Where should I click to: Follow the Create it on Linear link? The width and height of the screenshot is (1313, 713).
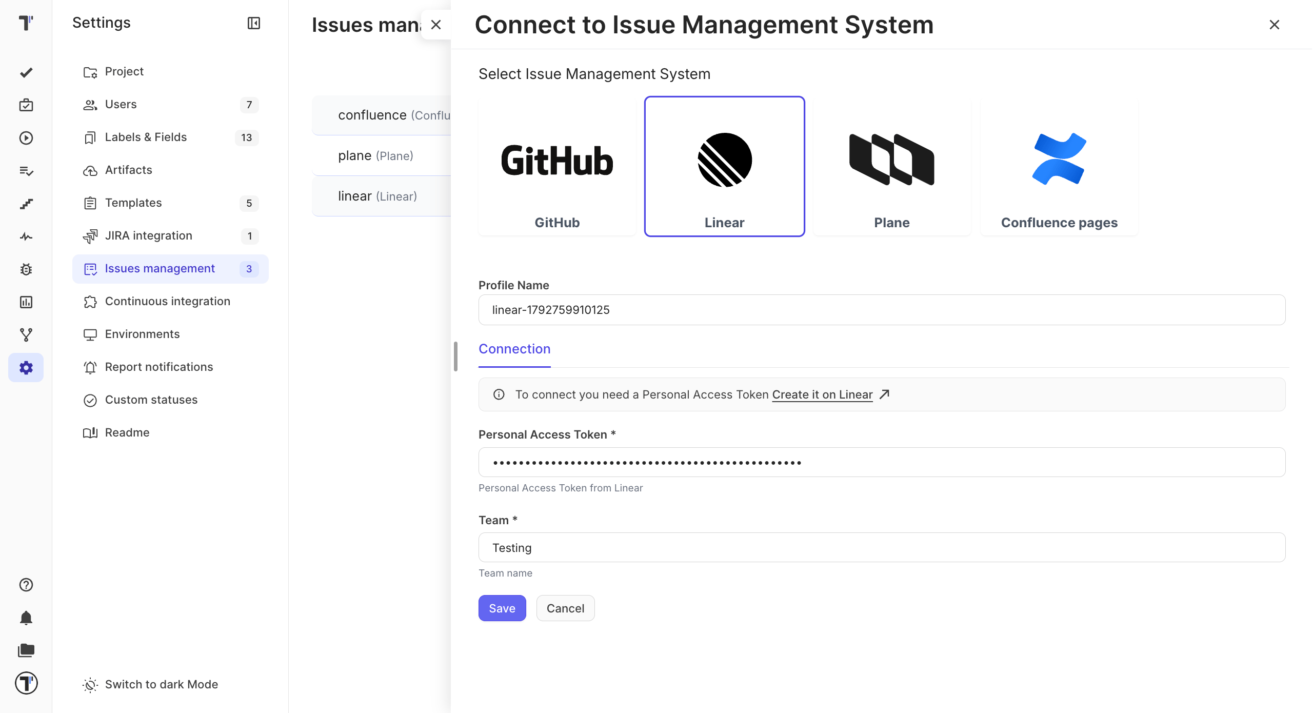(822, 394)
